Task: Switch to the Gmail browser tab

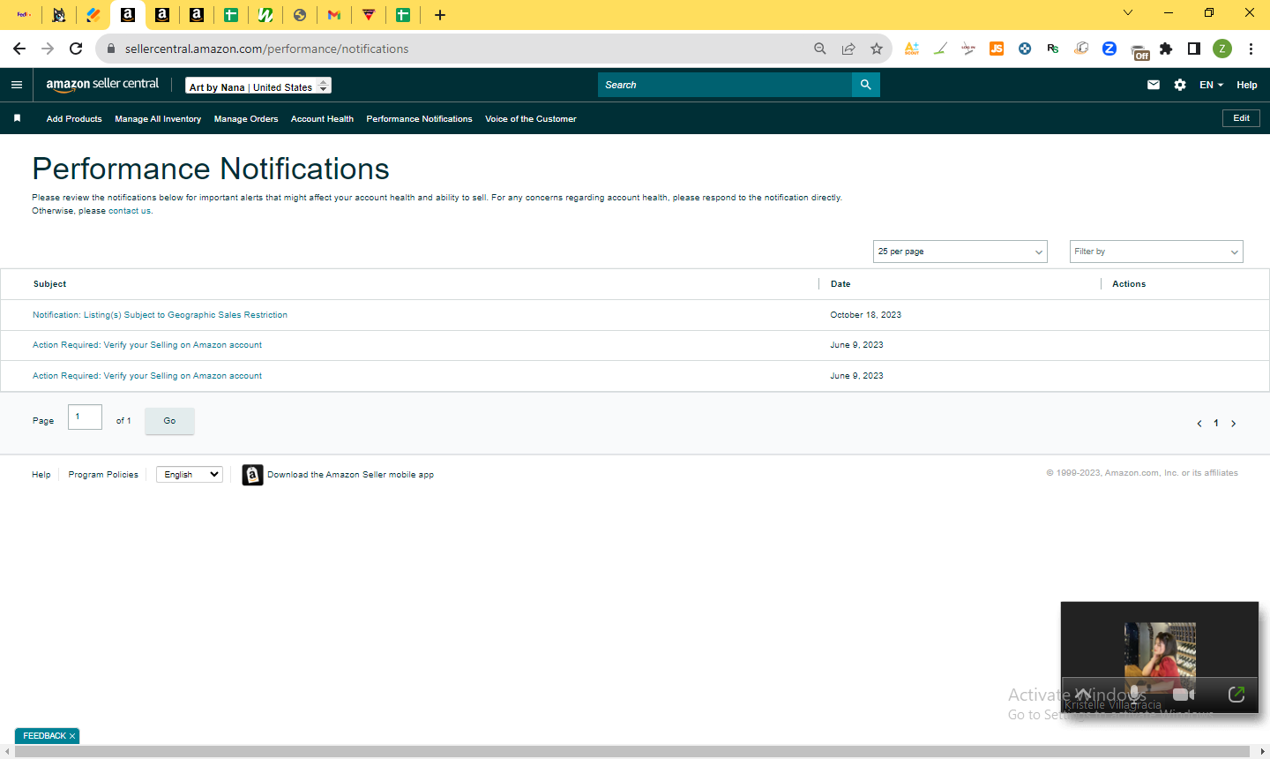Action: coord(333,15)
